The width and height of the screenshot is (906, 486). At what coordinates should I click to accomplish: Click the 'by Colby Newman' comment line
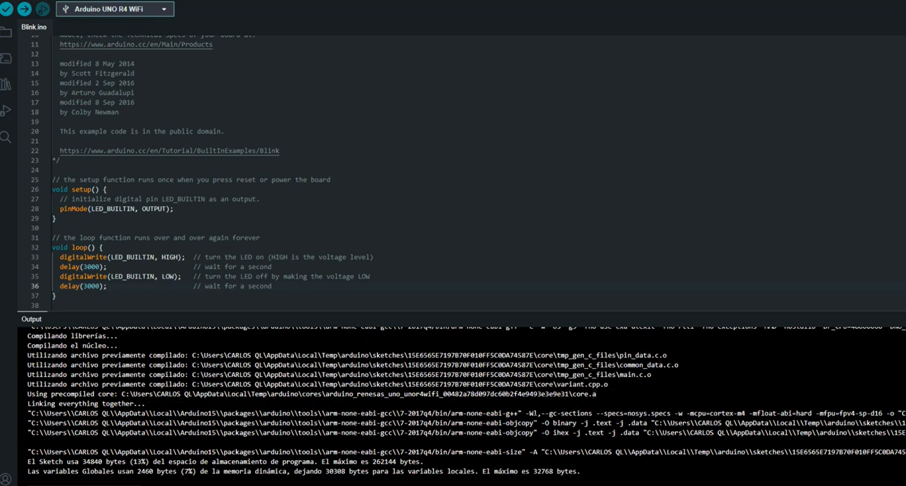tap(89, 112)
